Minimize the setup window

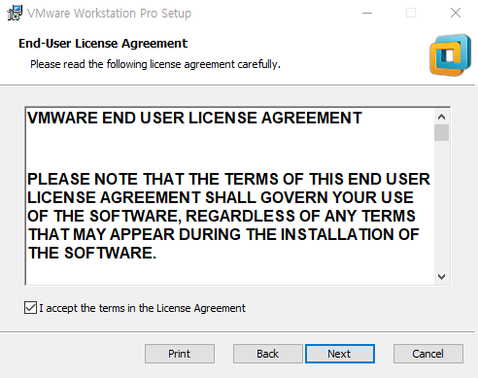(367, 14)
